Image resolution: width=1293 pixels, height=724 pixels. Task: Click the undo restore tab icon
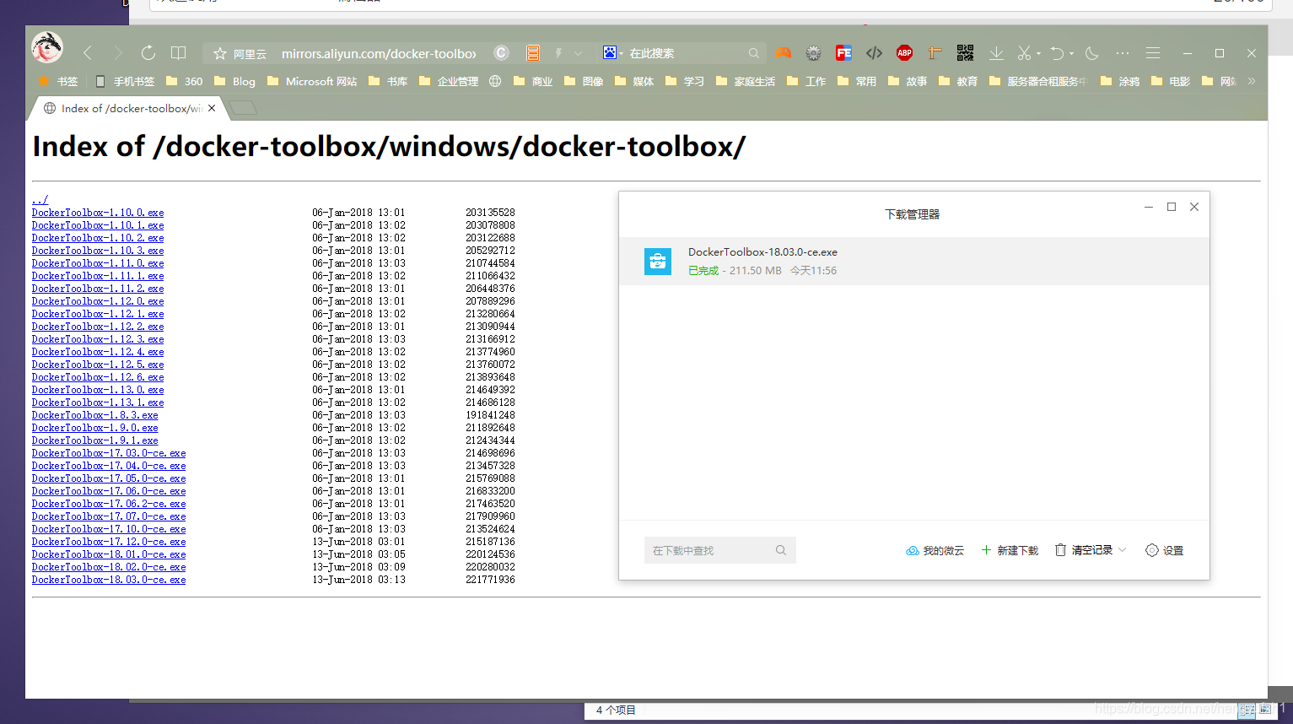click(1057, 53)
